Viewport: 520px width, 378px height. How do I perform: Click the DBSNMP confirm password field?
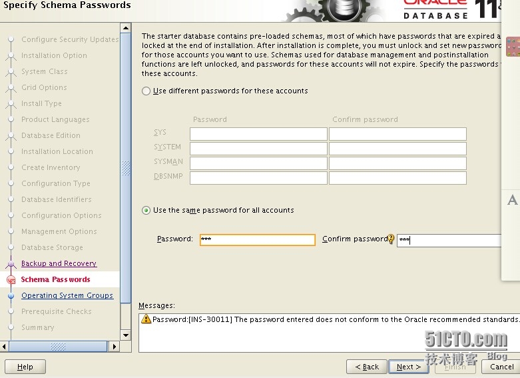coord(397,178)
